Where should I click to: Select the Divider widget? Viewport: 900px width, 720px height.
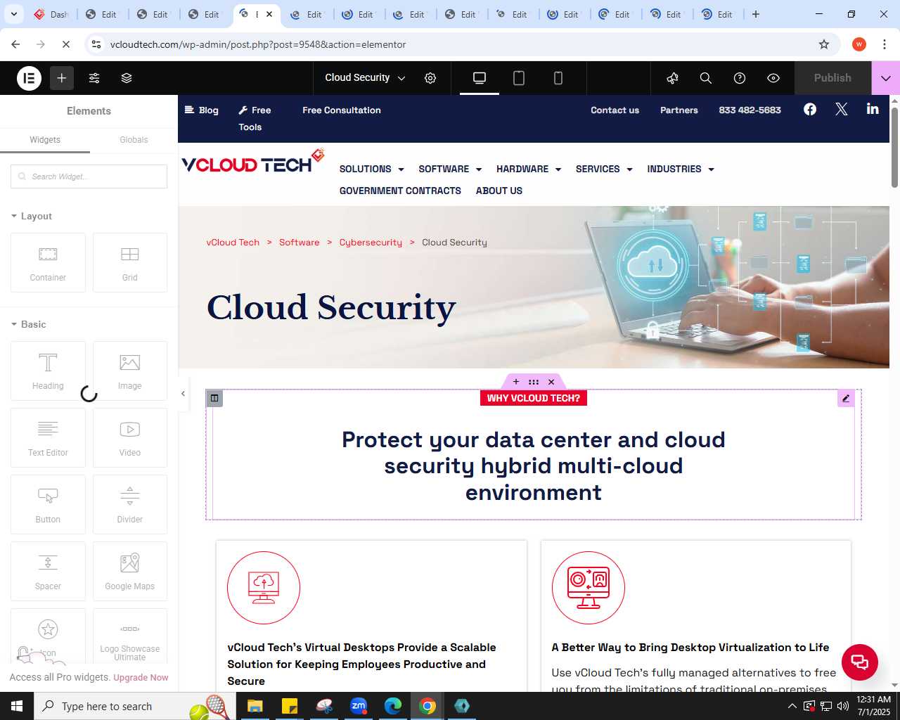130,504
